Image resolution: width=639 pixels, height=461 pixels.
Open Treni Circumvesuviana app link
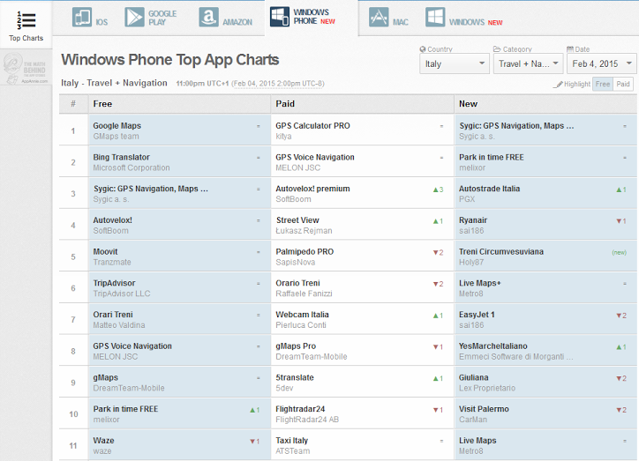click(500, 251)
